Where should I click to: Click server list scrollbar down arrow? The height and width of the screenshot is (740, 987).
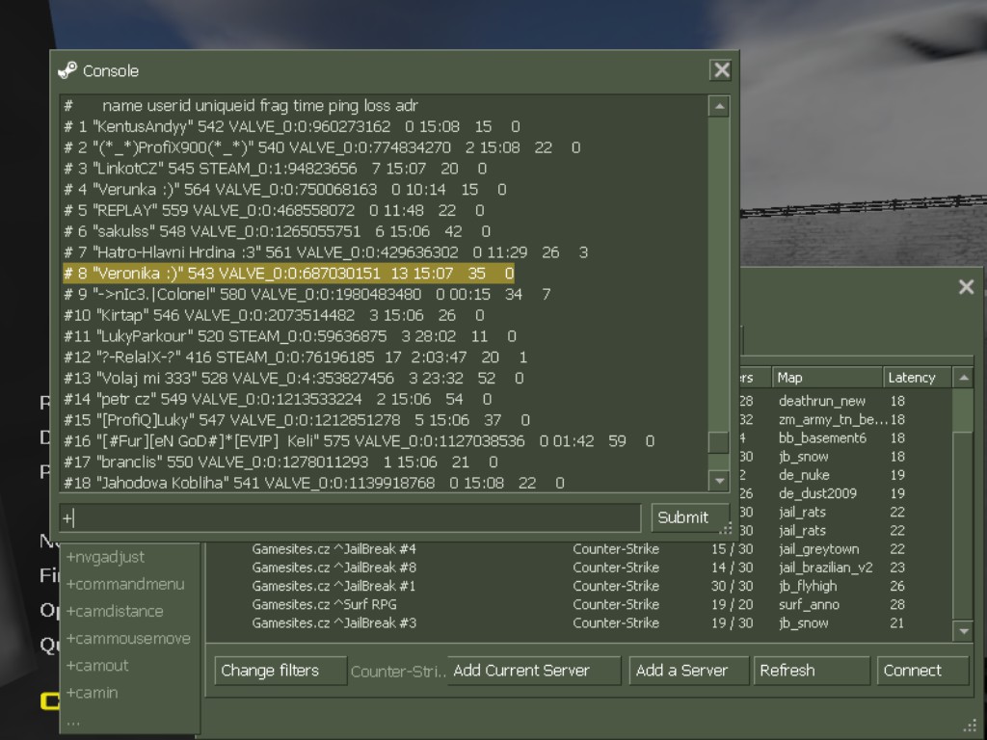tap(964, 631)
